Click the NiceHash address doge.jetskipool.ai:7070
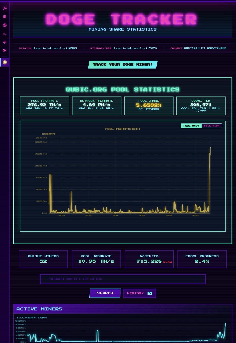 pyautogui.click(x=135, y=48)
